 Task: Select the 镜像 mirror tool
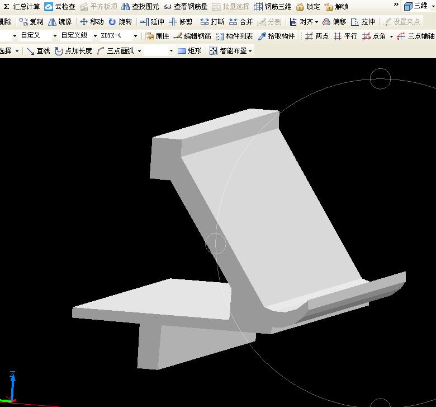pyautogui.click(x=60, y=21)
